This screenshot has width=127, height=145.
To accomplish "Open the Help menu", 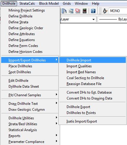I will [x=95, y=4].
